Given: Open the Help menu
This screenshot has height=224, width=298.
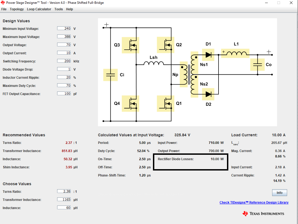Looking at the screenshot, I should [x=70, y=9].
